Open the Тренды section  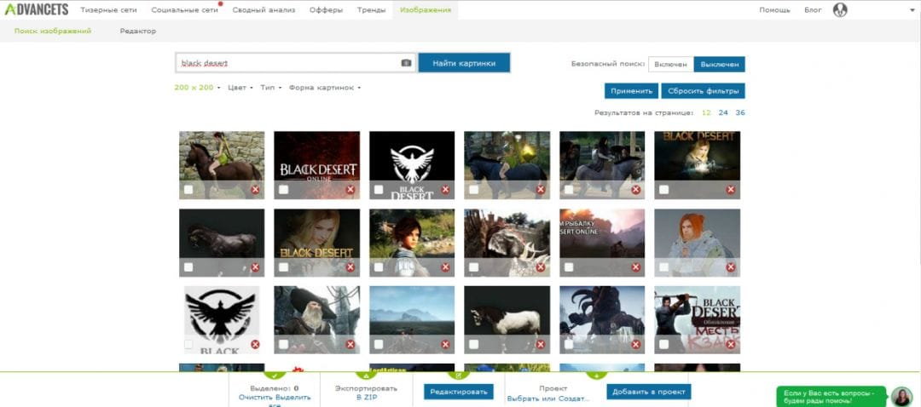point(371,10)
